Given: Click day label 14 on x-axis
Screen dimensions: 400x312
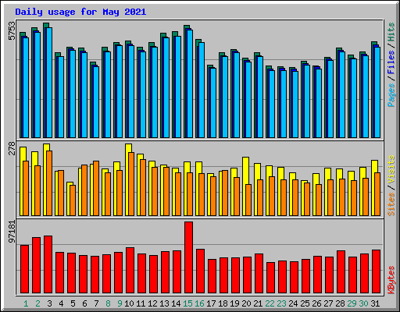Looking at the screenshot, I should pyautogui.click(x=176, y=303).
